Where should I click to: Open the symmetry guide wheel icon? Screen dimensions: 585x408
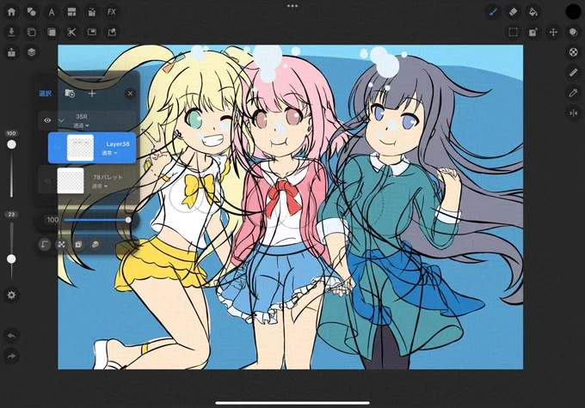pos(574,52)
